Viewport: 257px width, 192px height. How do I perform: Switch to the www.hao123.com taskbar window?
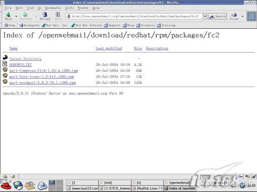pos(82,188)
